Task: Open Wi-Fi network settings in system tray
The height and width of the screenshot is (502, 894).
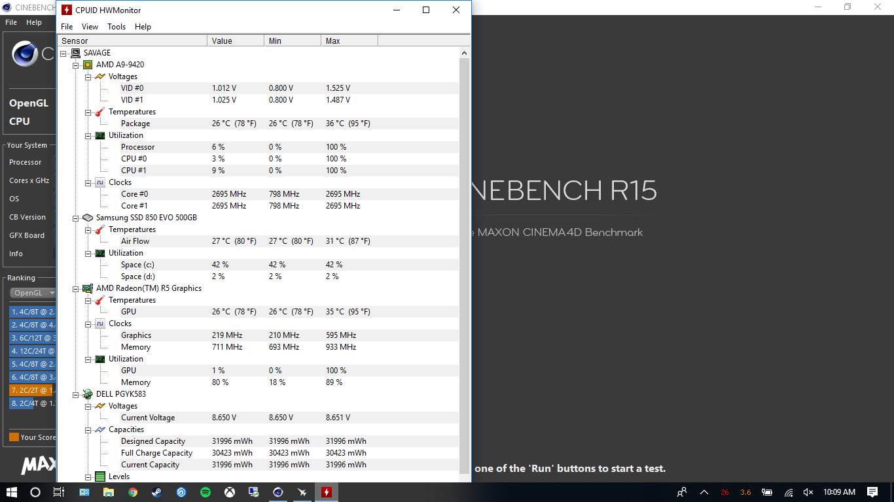Action: tap(789, 492)
